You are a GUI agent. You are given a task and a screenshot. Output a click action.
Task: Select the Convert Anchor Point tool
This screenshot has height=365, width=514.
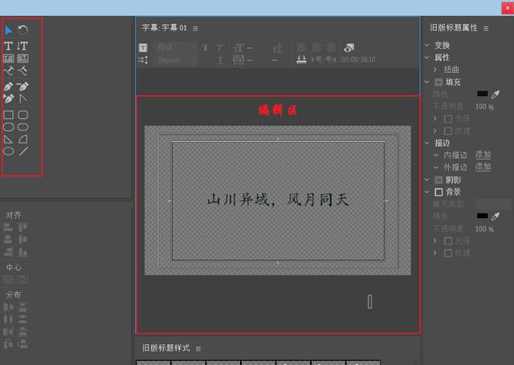pyautogui.click(x=22, y=98)
